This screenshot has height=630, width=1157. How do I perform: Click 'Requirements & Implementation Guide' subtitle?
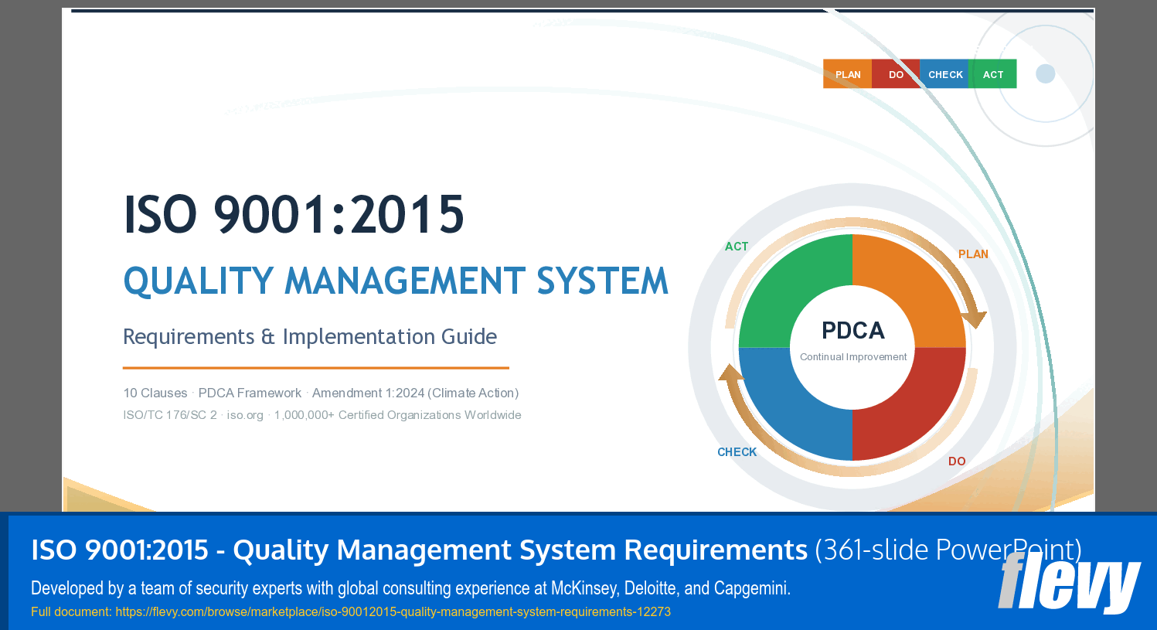pos(310,337)
